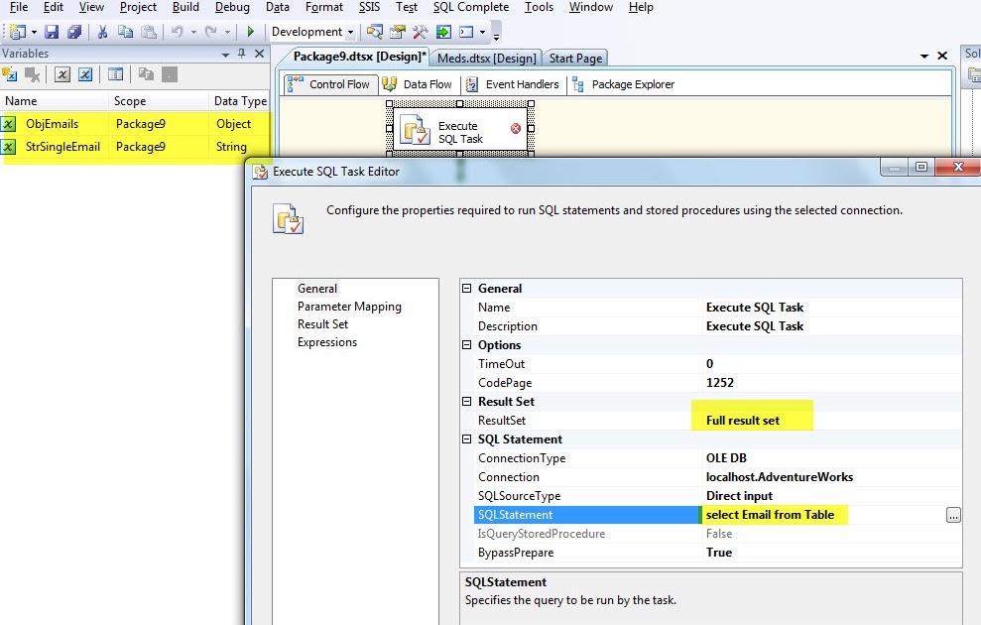Collapse the SQL Statement property group
This screenshot has height=625, width=981.
point(465,438)
